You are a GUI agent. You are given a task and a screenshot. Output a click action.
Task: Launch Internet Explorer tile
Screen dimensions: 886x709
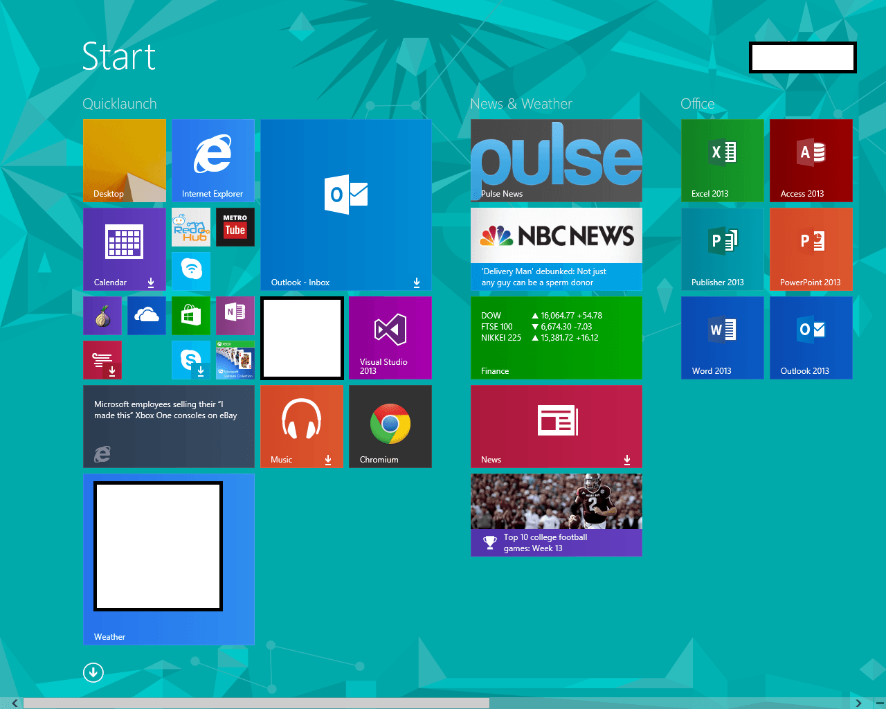[x=213, y=161]
